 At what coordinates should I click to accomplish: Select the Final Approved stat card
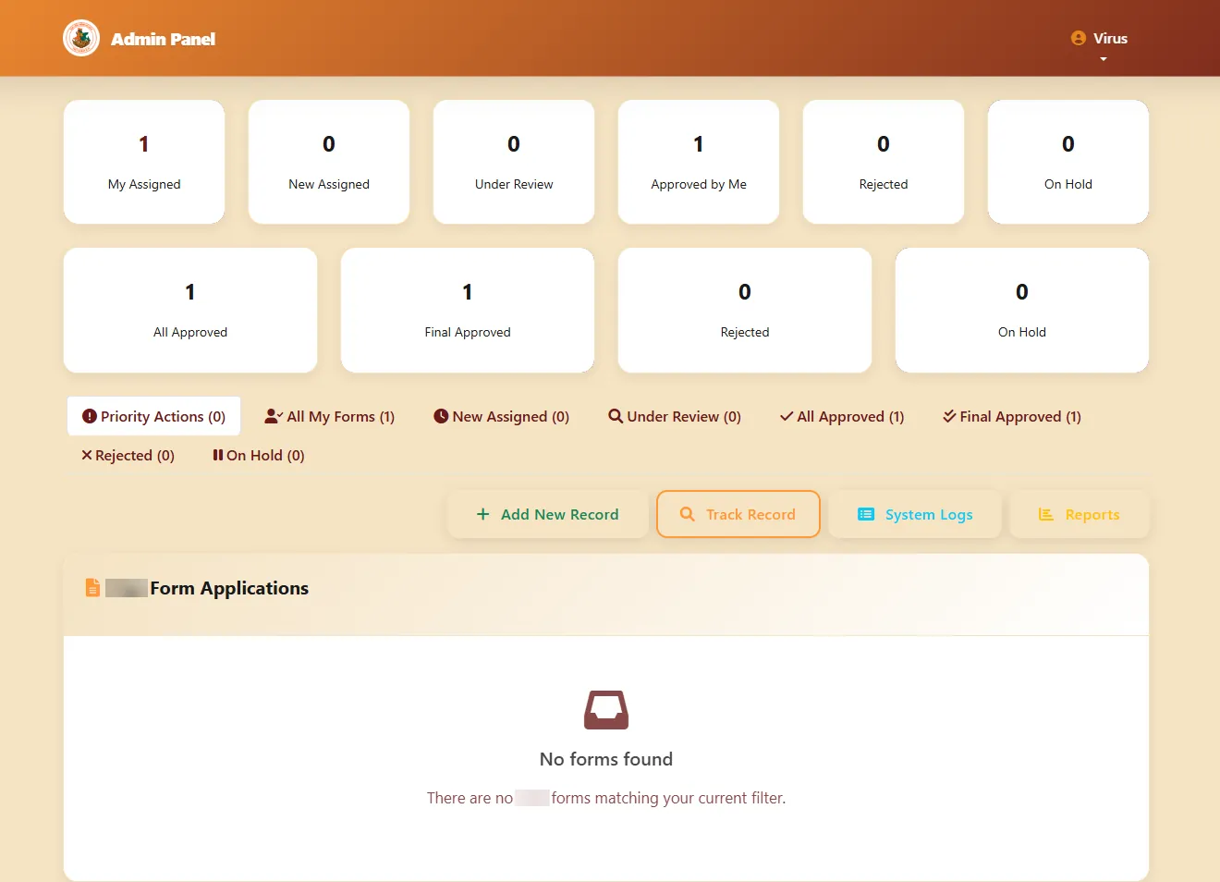pyautogui.click(x=468, y=311)
